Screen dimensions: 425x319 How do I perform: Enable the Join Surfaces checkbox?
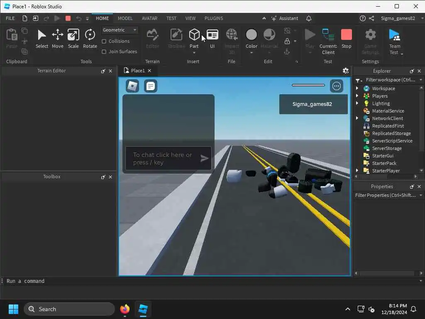[104, 52]
